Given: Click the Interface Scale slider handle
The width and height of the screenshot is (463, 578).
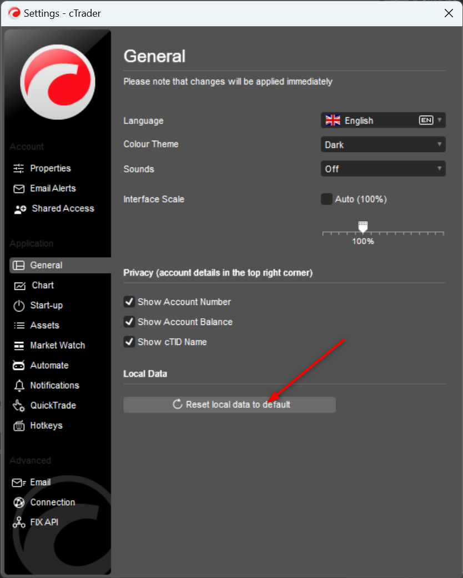Looking at the screenshot, I should [x=363, y=227].
